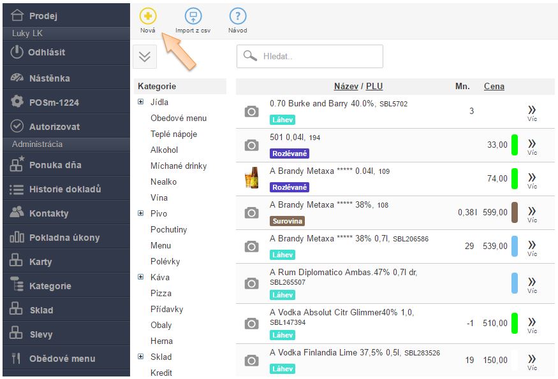Expand the Káva category tree node
Image resolution: width=558 pixels, height=379 pixels.
pyautogui.click(x=141, y=277)
